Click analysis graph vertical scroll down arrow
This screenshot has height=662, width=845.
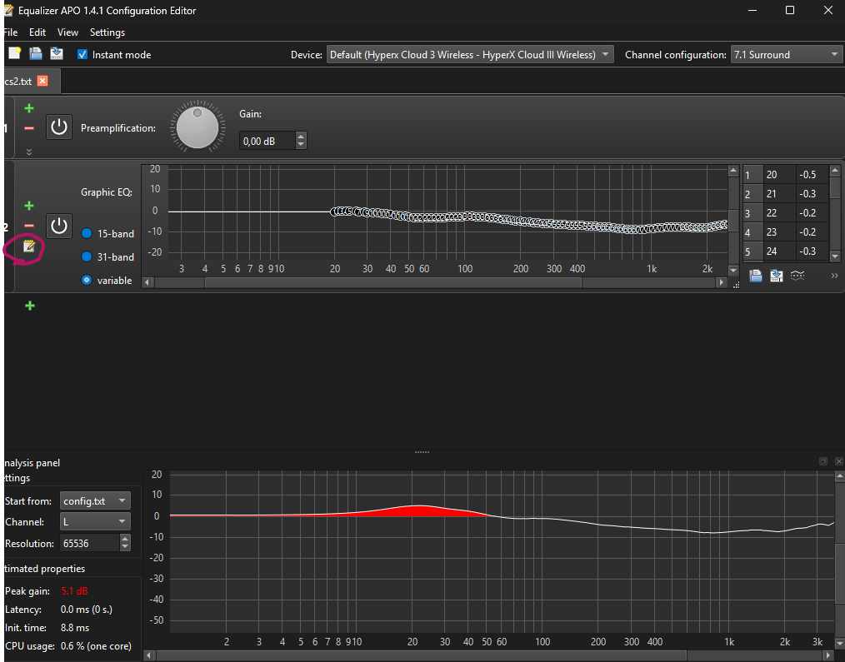click(x=840, y=644)
